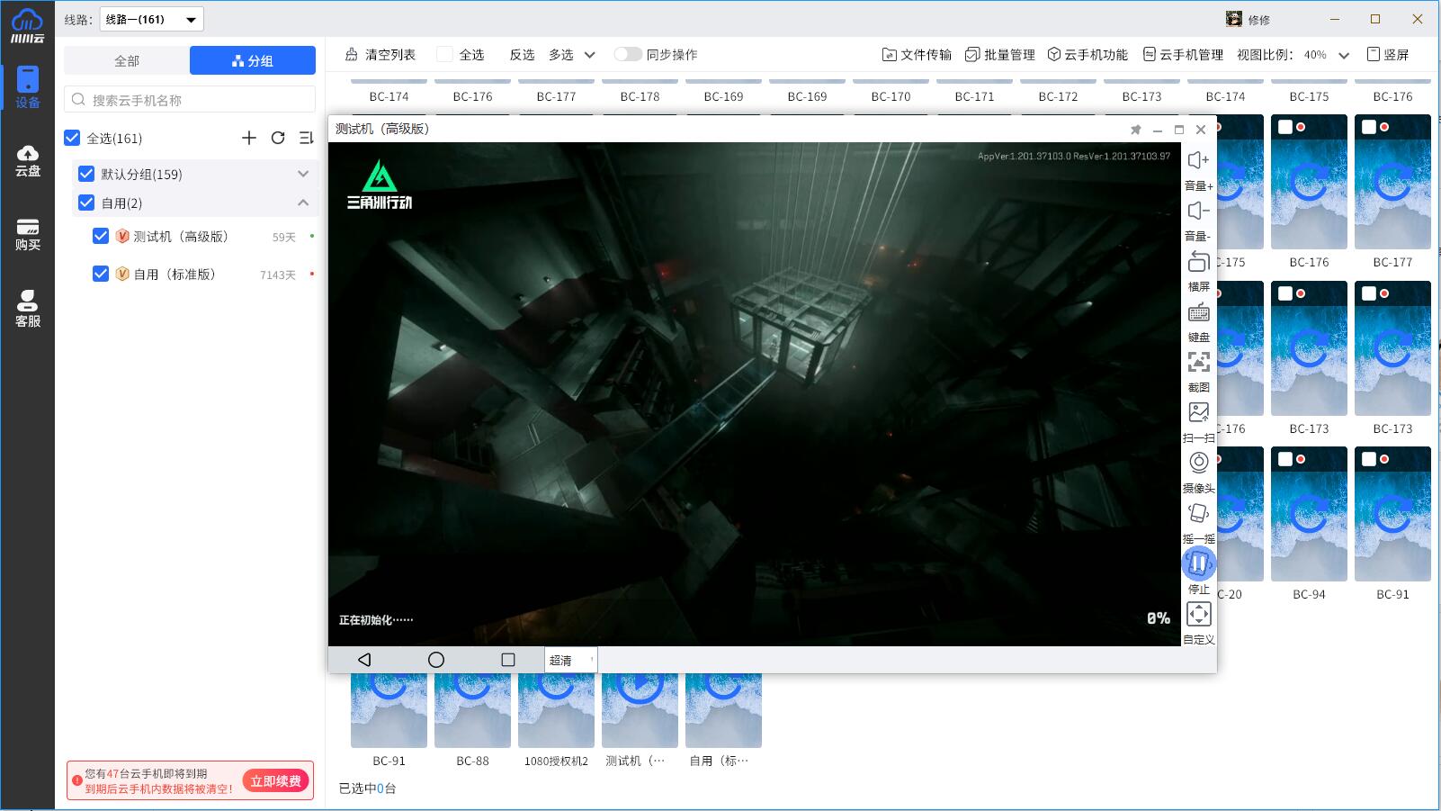This screenshot has width=1441, height=811.
Task: Click the 清空列表 button
Action: (x=380, y=55)
